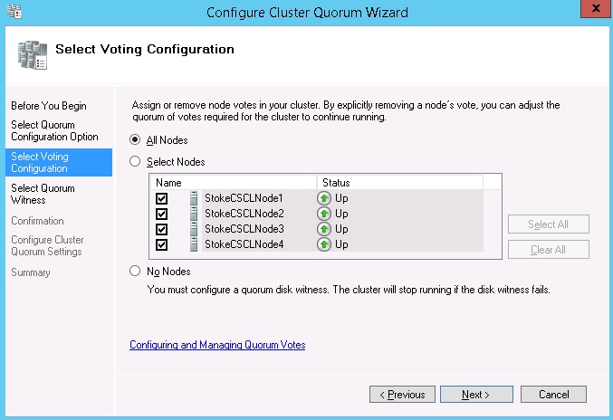Click server icon next to StokeCSCLNode3

194,229
